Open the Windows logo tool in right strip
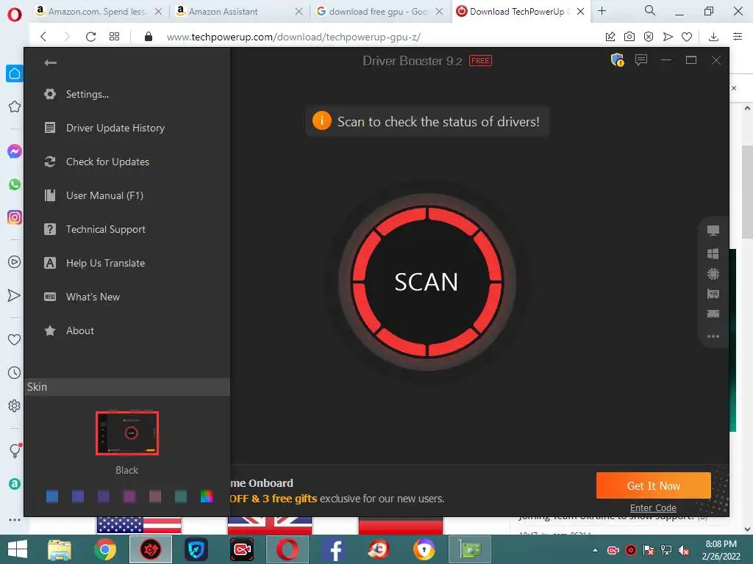753x564 pixels. [x=713, y=253]
